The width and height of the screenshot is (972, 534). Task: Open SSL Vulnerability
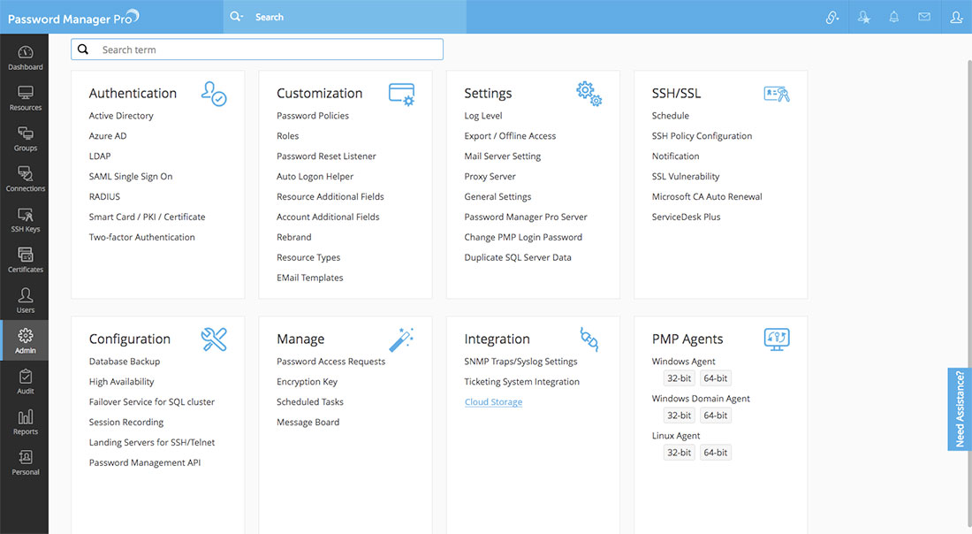pos(686,177)
